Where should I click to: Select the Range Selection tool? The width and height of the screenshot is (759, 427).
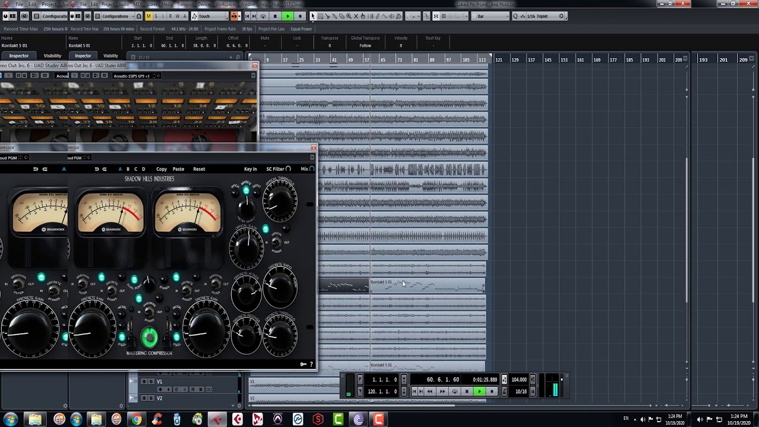click(320, 16)
